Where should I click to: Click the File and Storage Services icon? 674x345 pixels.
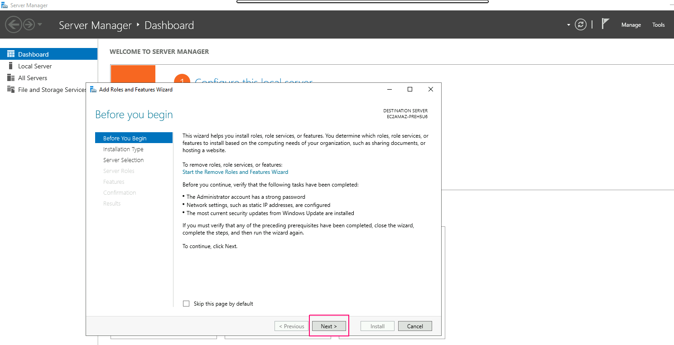11,90
